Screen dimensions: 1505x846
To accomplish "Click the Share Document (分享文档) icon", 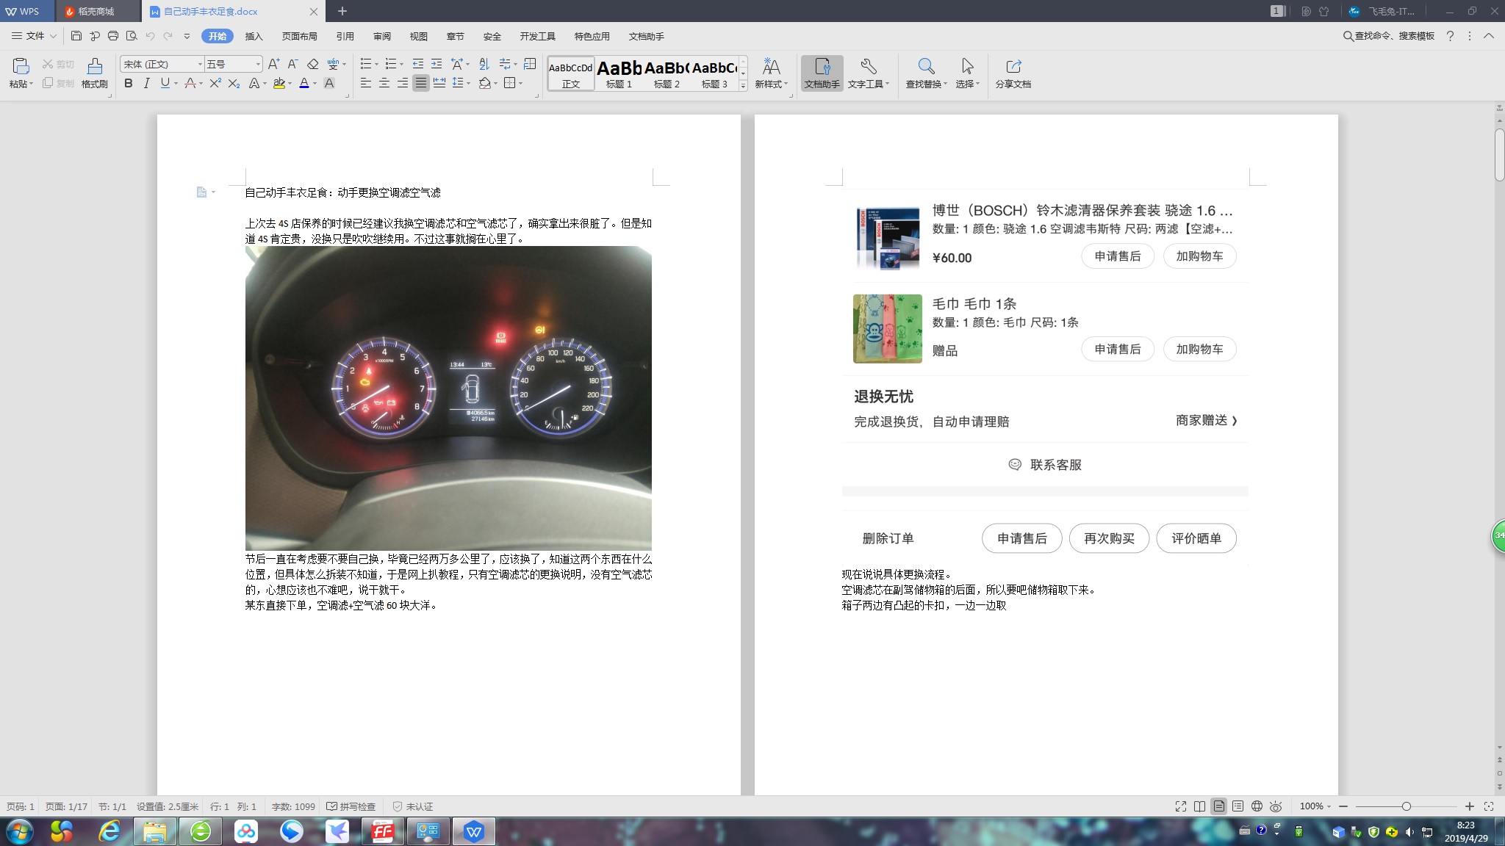I will 1013,73.
